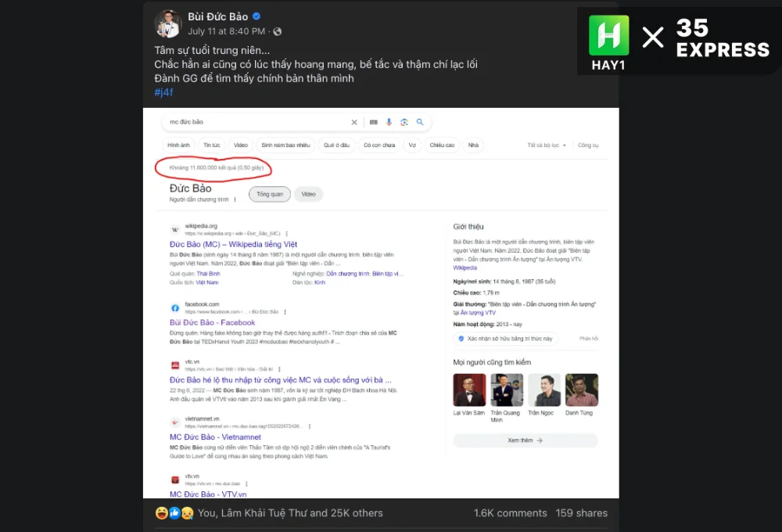Click the Xem thêm button

coord(526,440)
